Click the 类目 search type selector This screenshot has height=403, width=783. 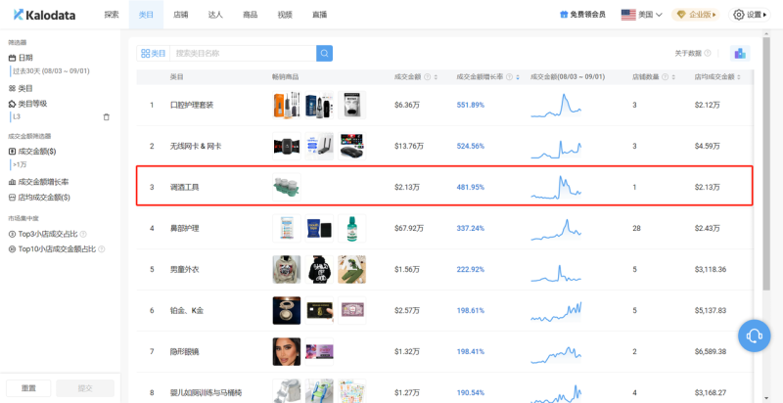point(154,54)
